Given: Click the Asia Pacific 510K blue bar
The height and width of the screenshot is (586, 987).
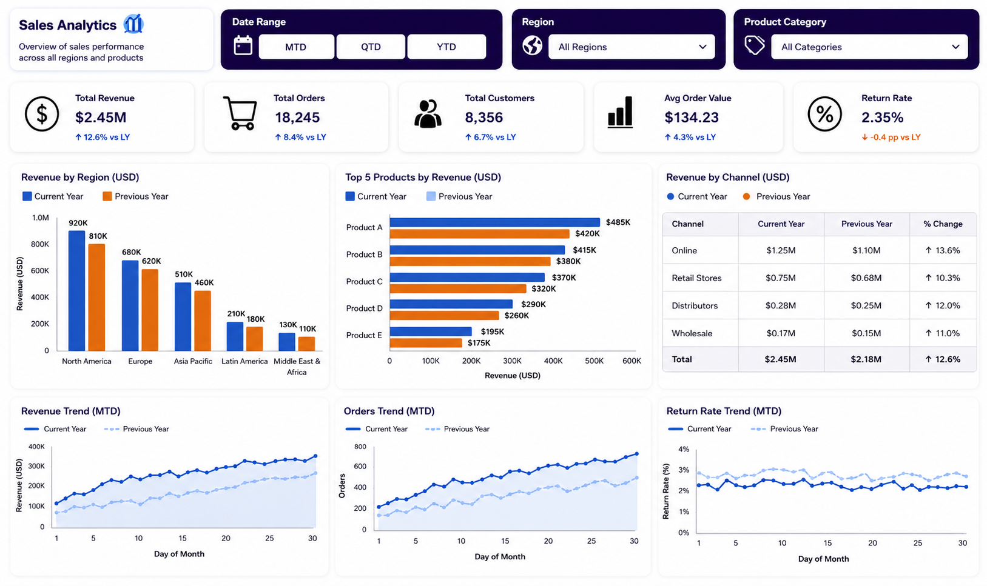Looking at the screenshot, I should pyautogui.click(x=183, y=317).
